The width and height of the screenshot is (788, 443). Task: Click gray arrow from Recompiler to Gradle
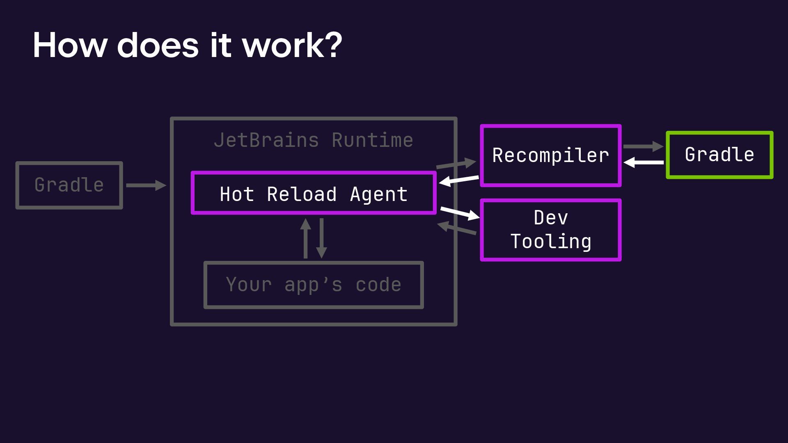click(643, 146)
